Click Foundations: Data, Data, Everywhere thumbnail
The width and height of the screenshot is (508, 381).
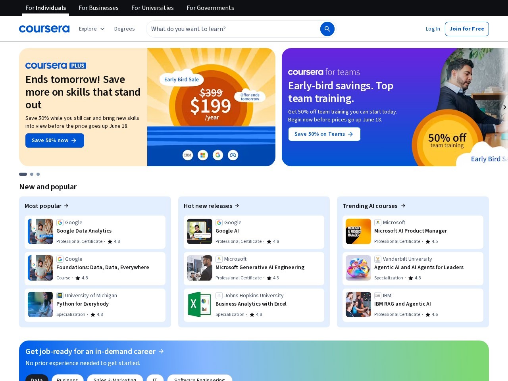click(40, 268)
